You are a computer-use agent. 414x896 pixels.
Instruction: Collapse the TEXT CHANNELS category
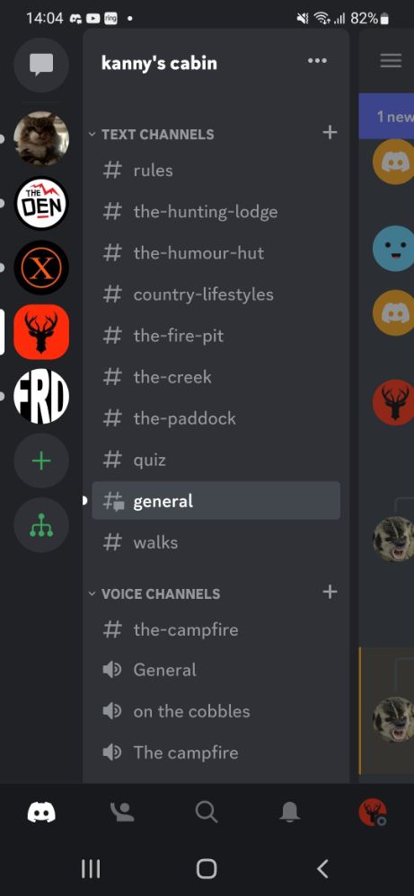pyautogui.click(x=152, y=135)
